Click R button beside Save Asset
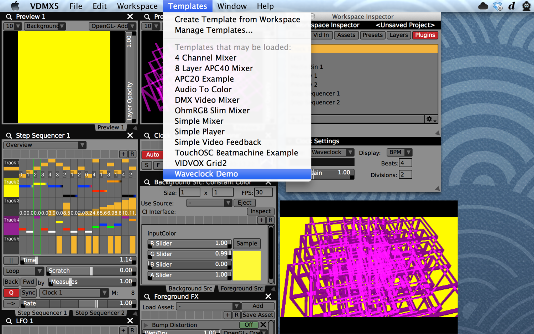Viewport: 534px width, 334px height. coord(236,315)
